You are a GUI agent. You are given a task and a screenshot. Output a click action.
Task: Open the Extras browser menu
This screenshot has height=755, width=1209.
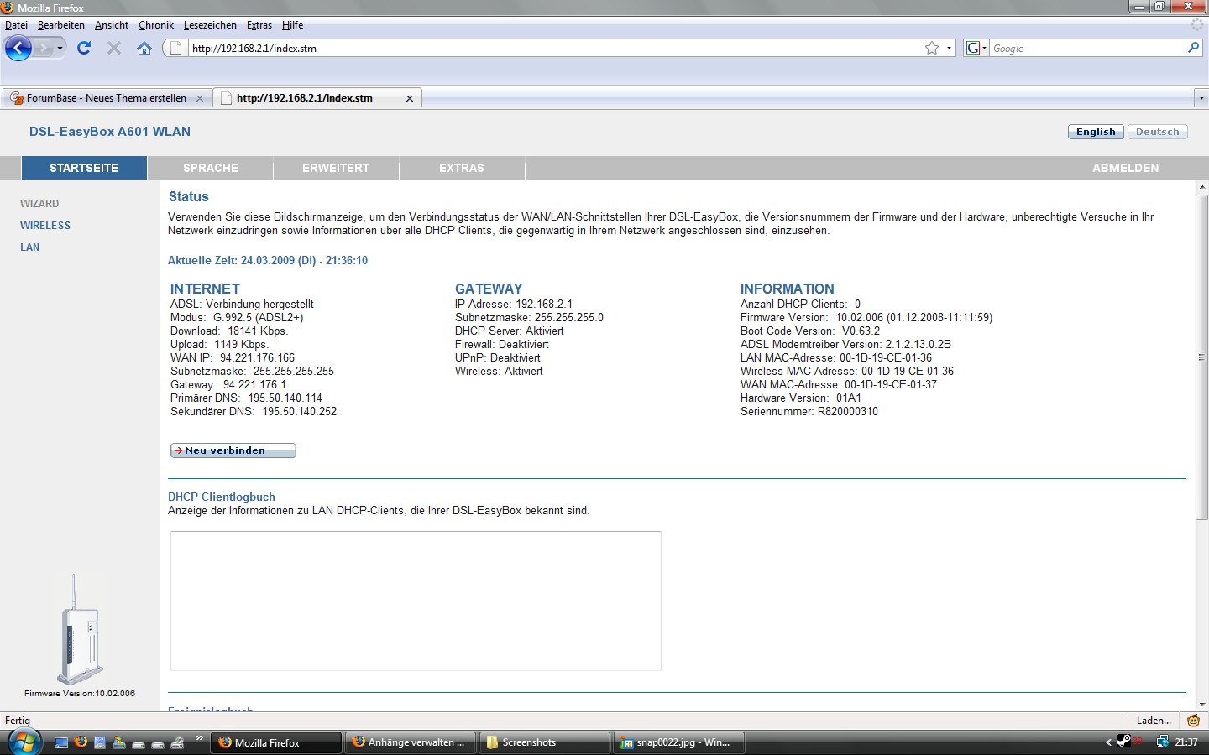pyautogui.click(x=259, y=25)
